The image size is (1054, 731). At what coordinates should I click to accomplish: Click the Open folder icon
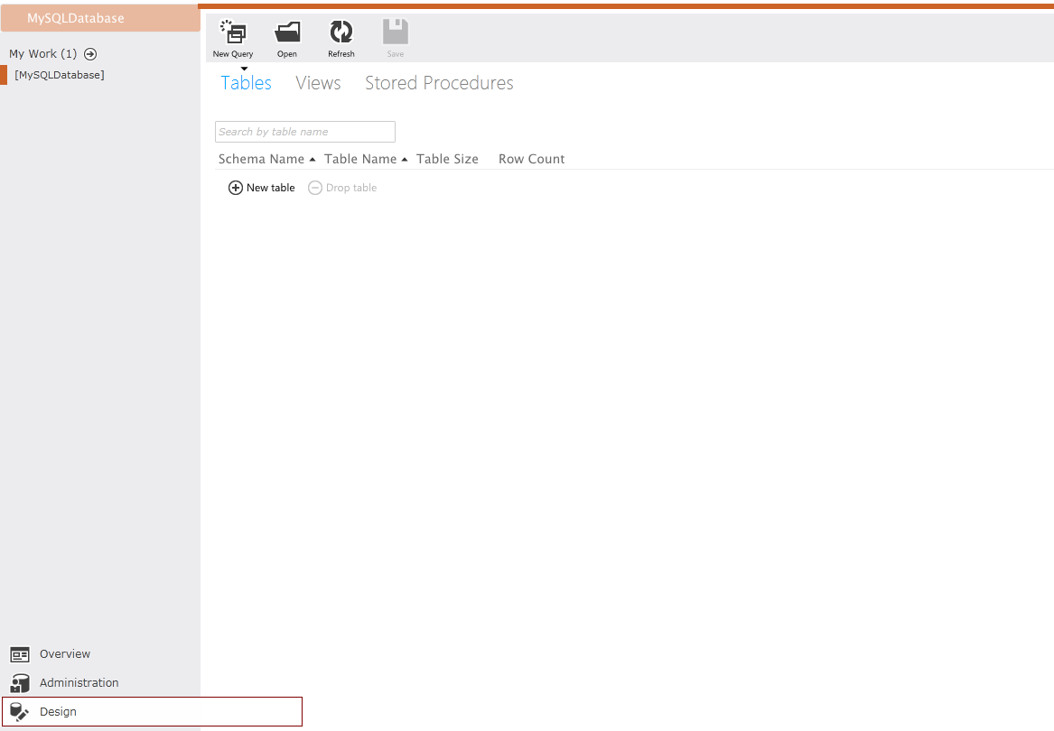pyautogui.click(x=287, y=33)
